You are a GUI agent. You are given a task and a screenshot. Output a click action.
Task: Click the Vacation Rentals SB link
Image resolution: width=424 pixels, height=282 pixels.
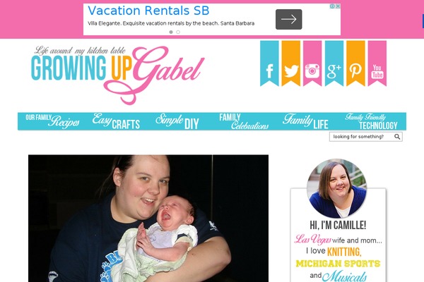click(x=148, y=11)
